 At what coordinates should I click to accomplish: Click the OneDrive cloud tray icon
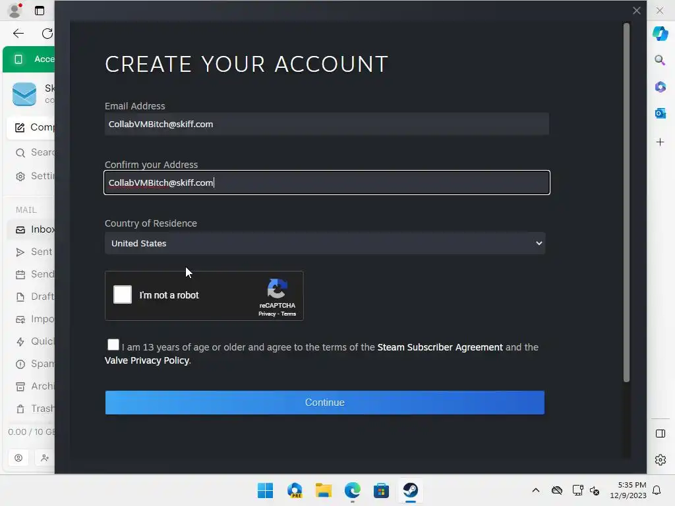(x=557, y=490)
